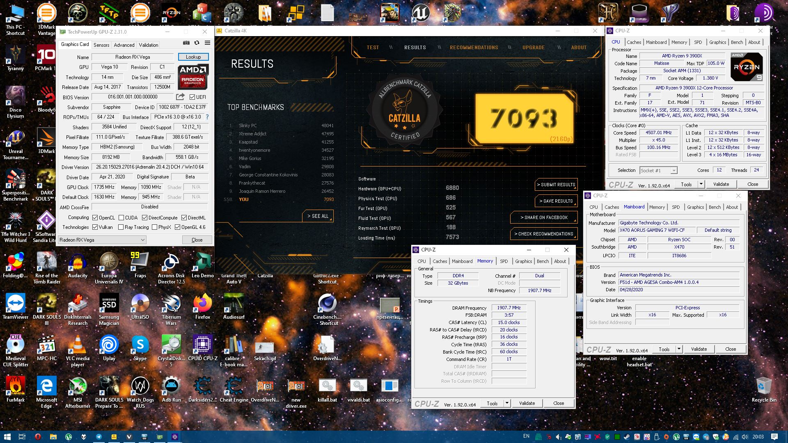Click Check Recommendations button
This screenshot has width=788, height=443.
point(544,234)
